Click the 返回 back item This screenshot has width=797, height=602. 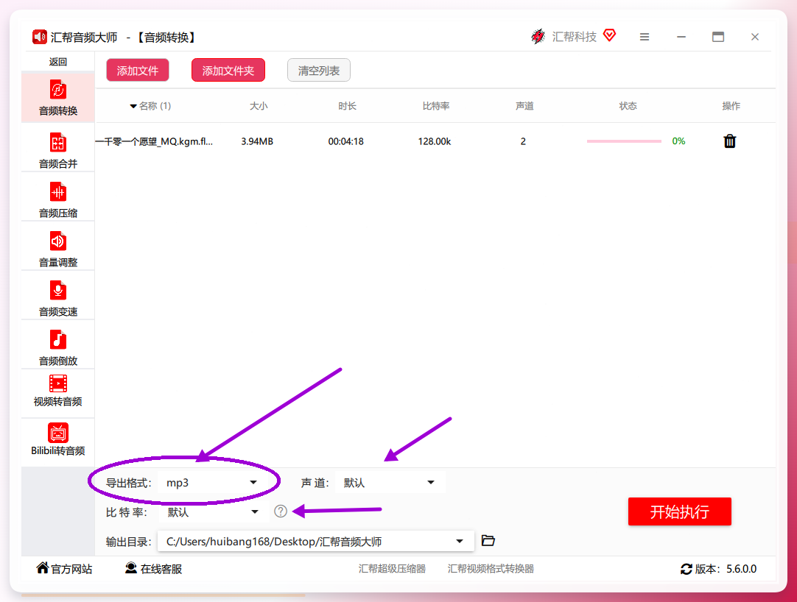click(58, 62)
